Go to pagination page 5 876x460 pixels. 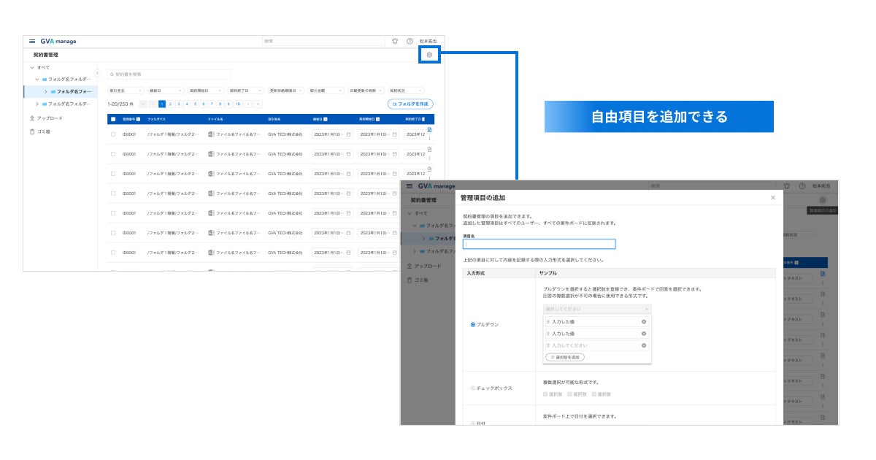[x=195, y=104]
